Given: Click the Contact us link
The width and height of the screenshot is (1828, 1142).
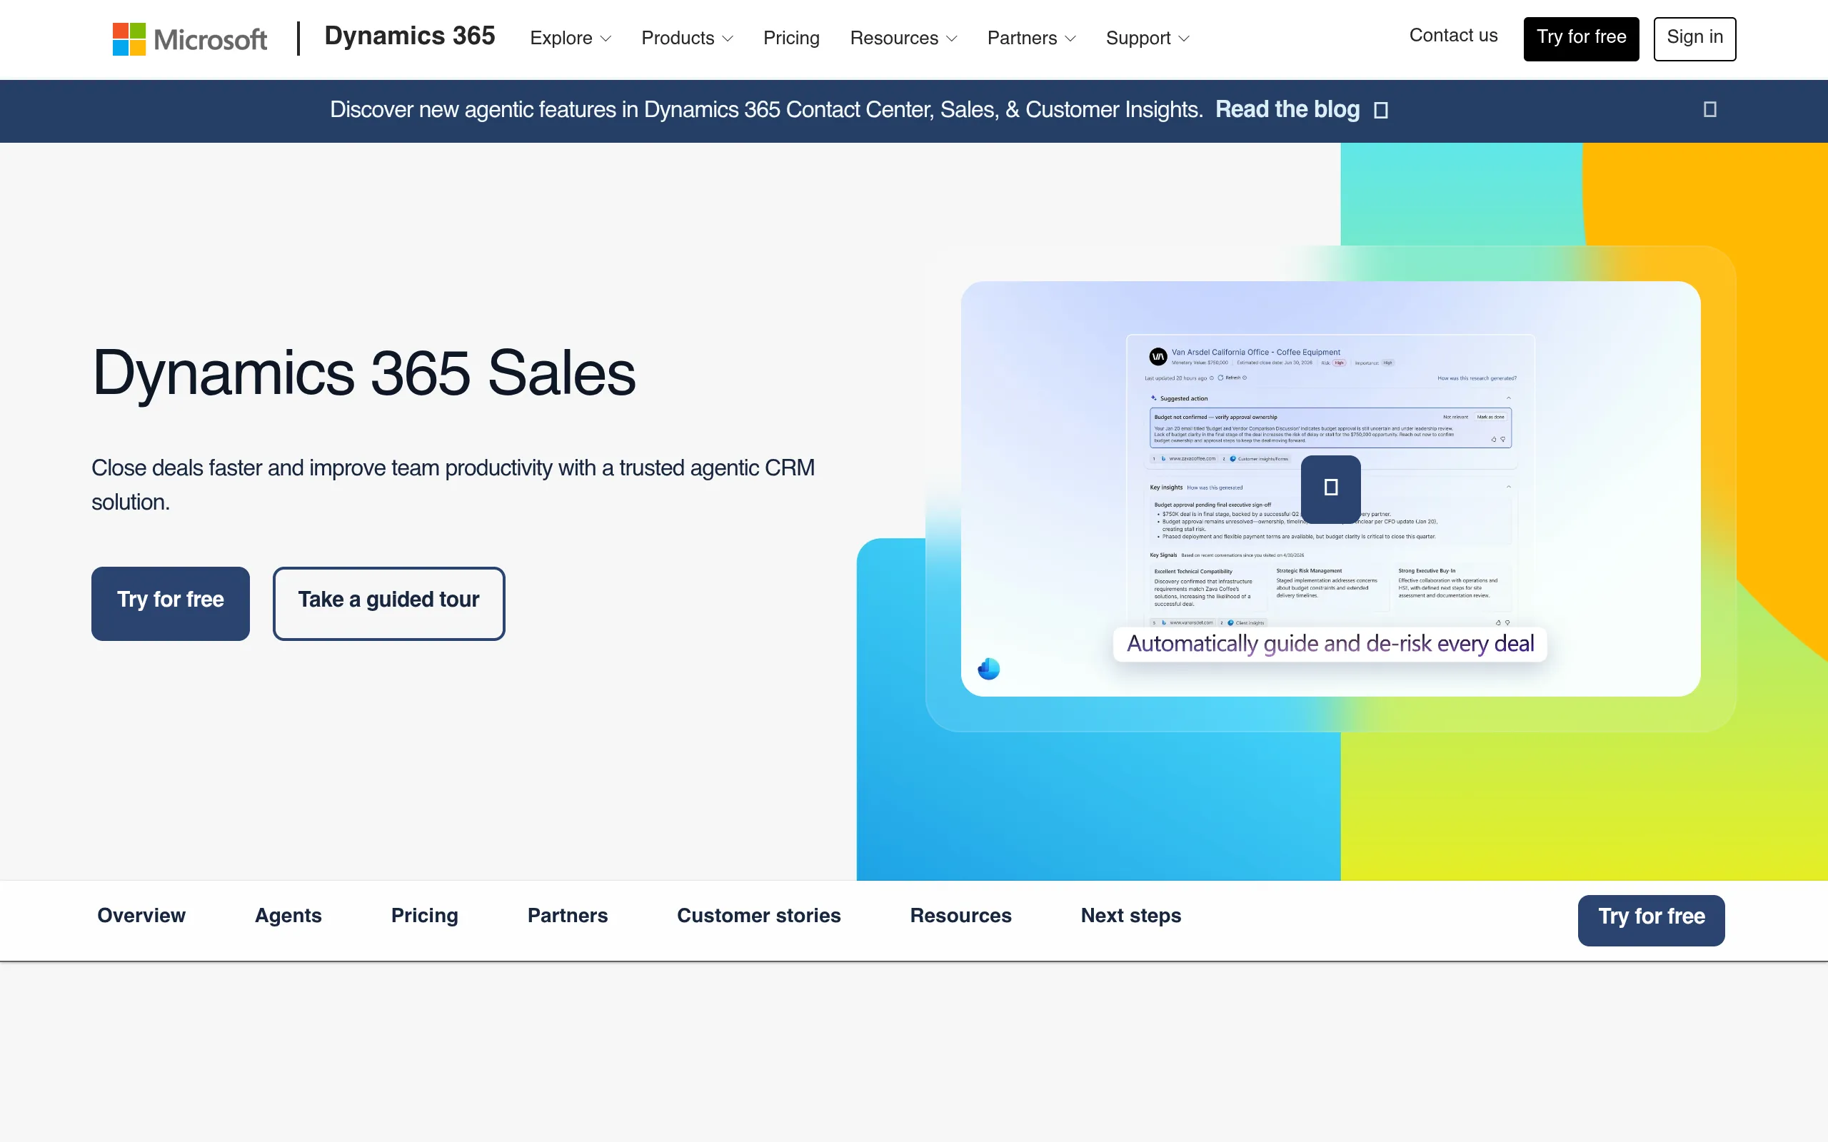Looking at the screenshot, I should pos(1452,36).
